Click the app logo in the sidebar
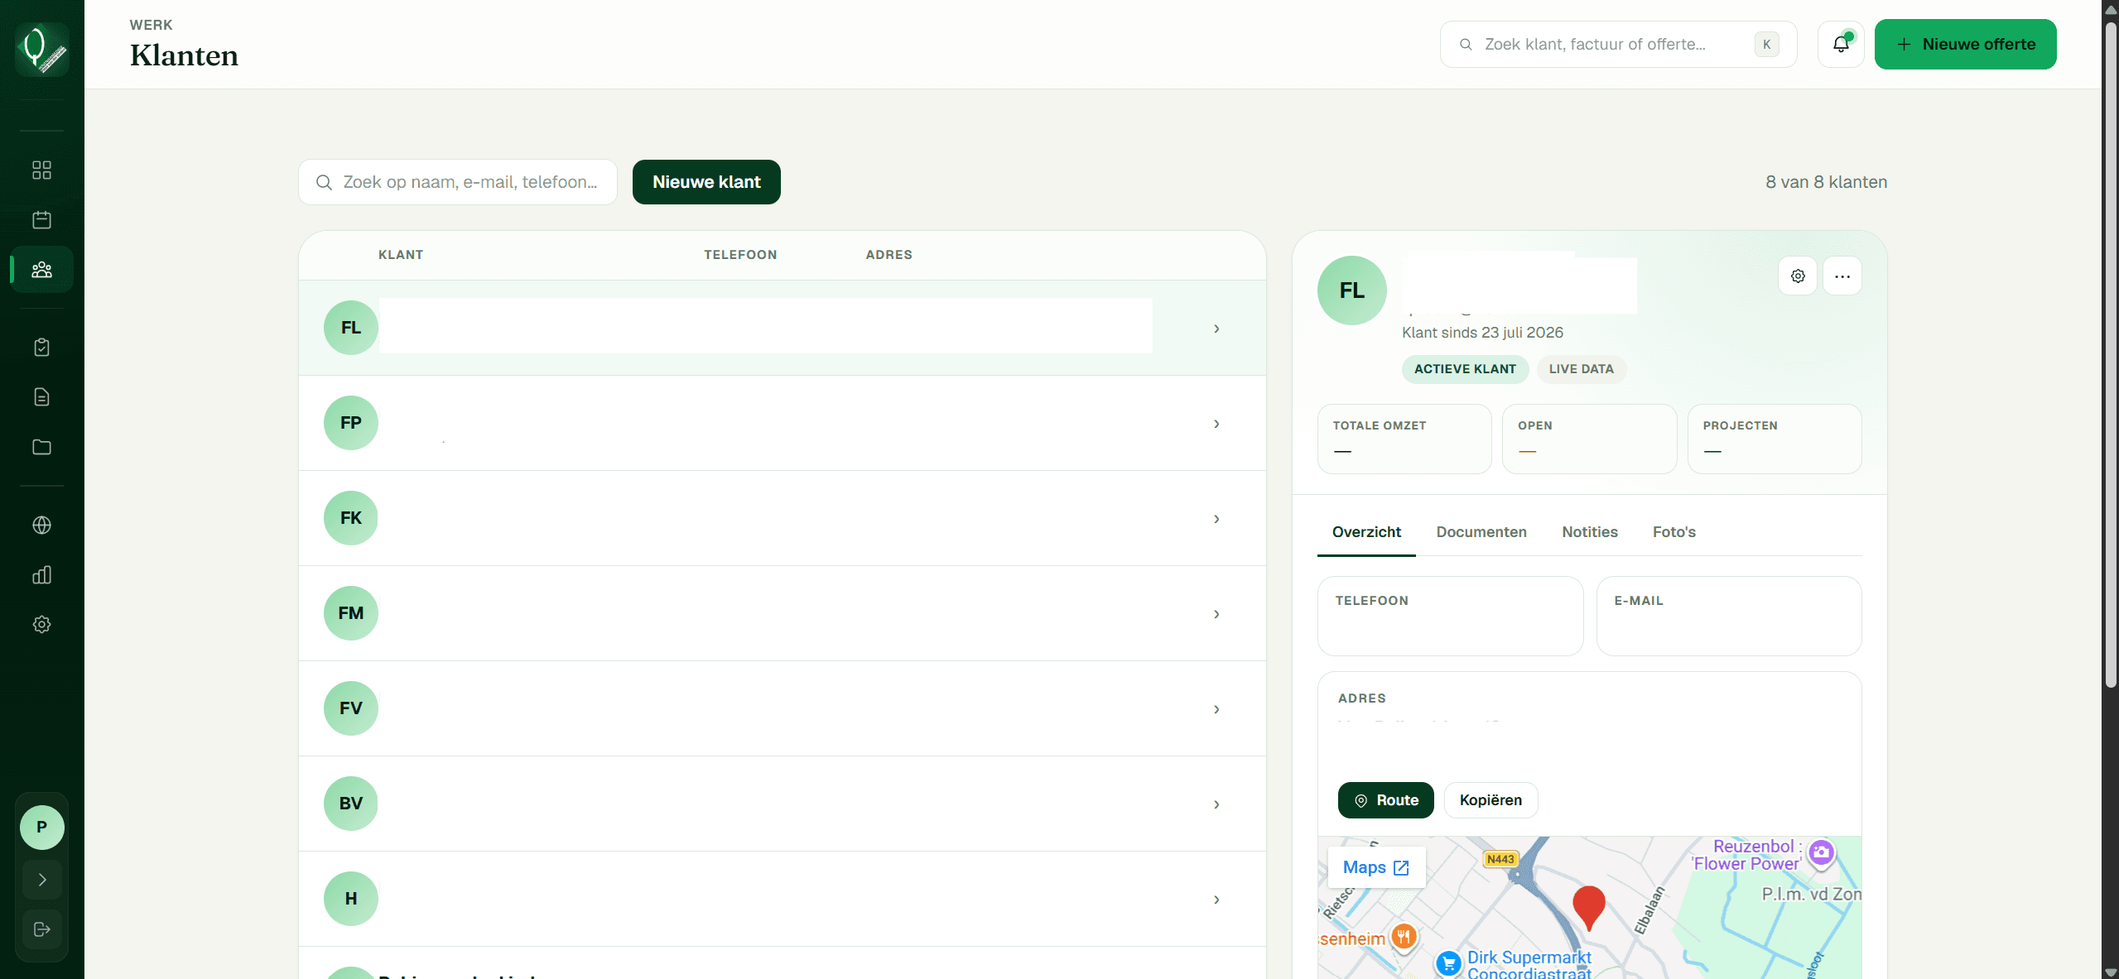Viewport: 2119px width, 979px height. click(x=41, y=49)
